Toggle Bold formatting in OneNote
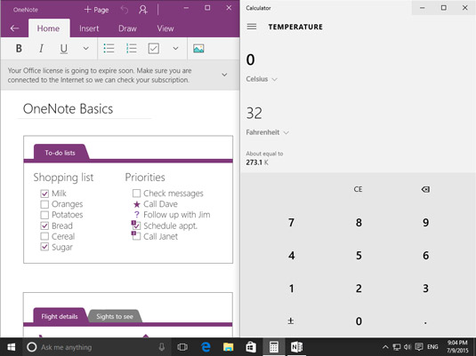This screenshot has height=356, width=476. coord(19,49)
